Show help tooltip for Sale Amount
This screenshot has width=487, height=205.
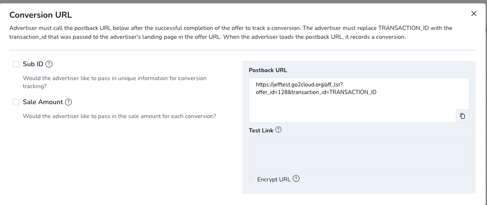(x=69, y=102)
